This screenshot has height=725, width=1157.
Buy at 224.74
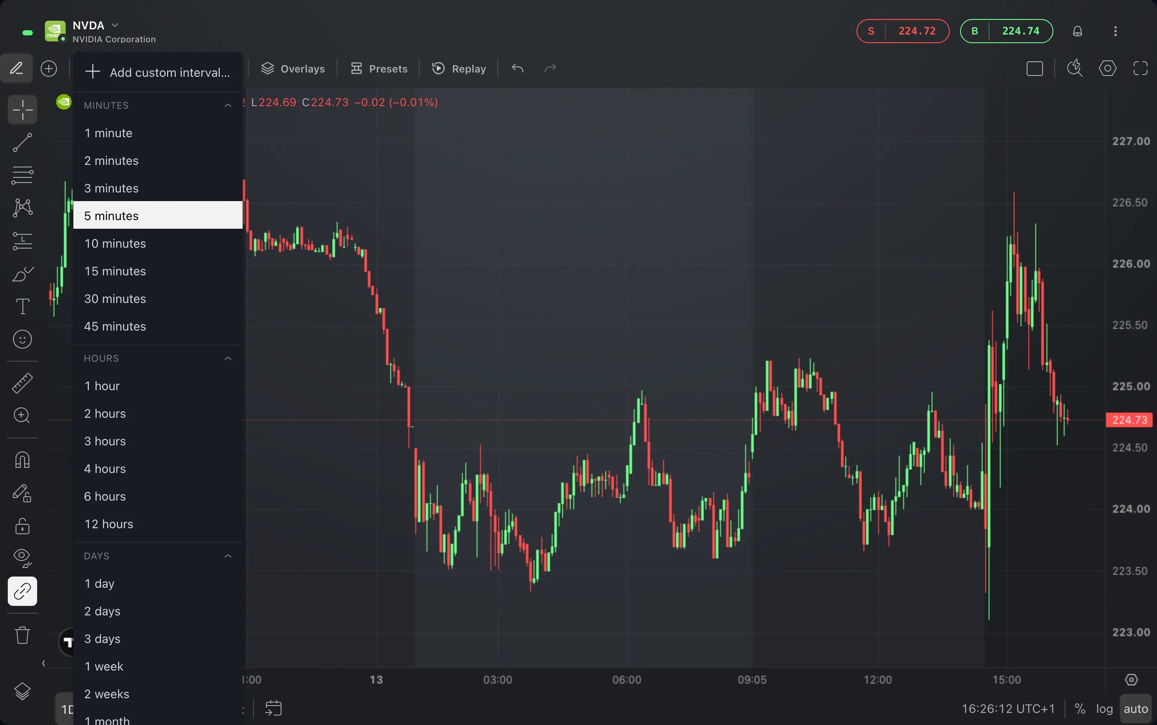1006,31
